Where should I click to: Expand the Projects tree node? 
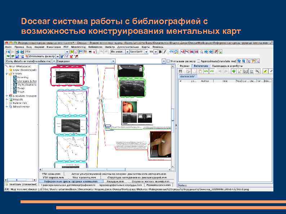7,99
